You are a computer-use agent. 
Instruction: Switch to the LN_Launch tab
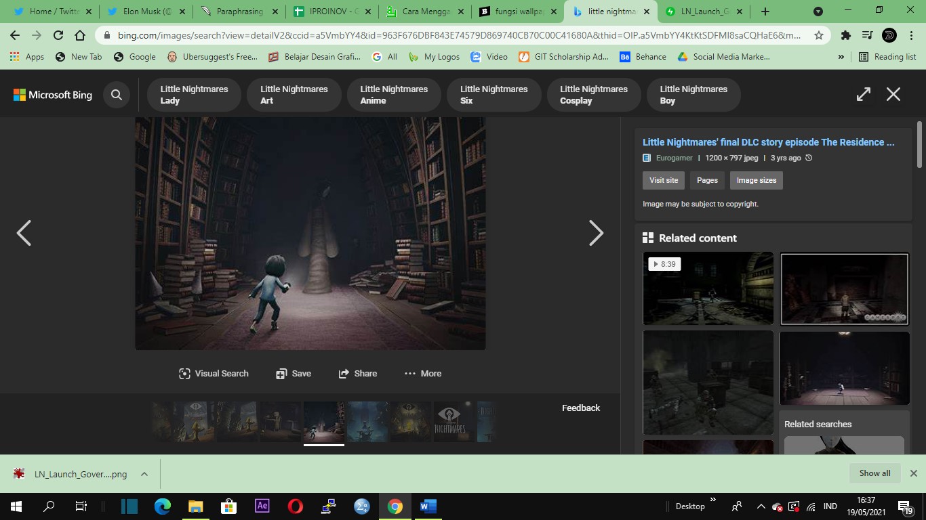coord(703,12)
